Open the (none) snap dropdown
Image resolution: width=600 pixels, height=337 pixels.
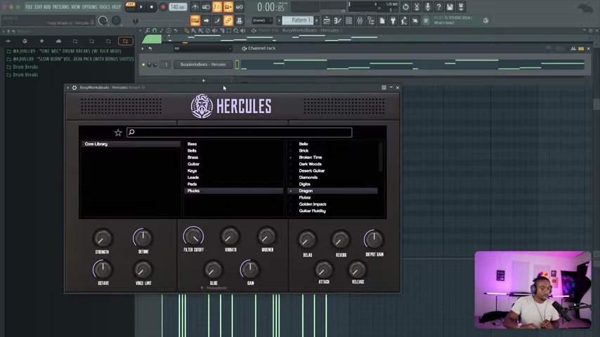click(x=262, y=20)
